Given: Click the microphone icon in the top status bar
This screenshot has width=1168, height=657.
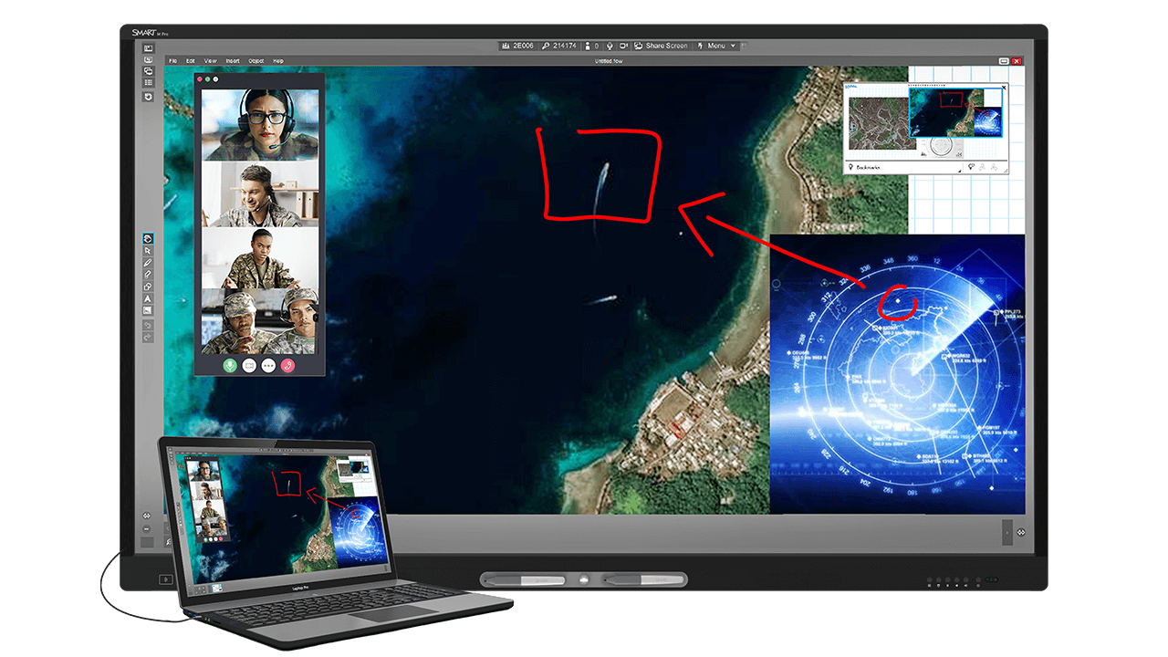Looking at the screenshot, I should [610, 46].
